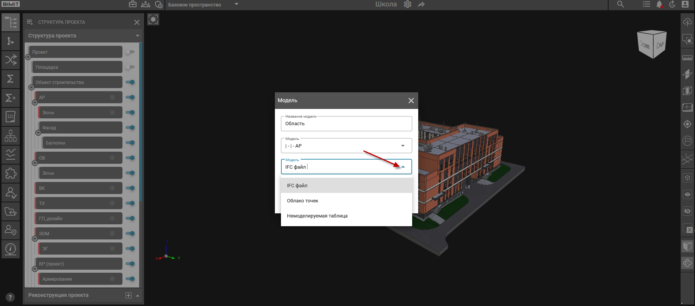Click the sigma summation icon in left sidebar

11,79
